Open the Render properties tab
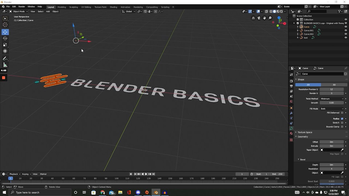 pos(291,81)
